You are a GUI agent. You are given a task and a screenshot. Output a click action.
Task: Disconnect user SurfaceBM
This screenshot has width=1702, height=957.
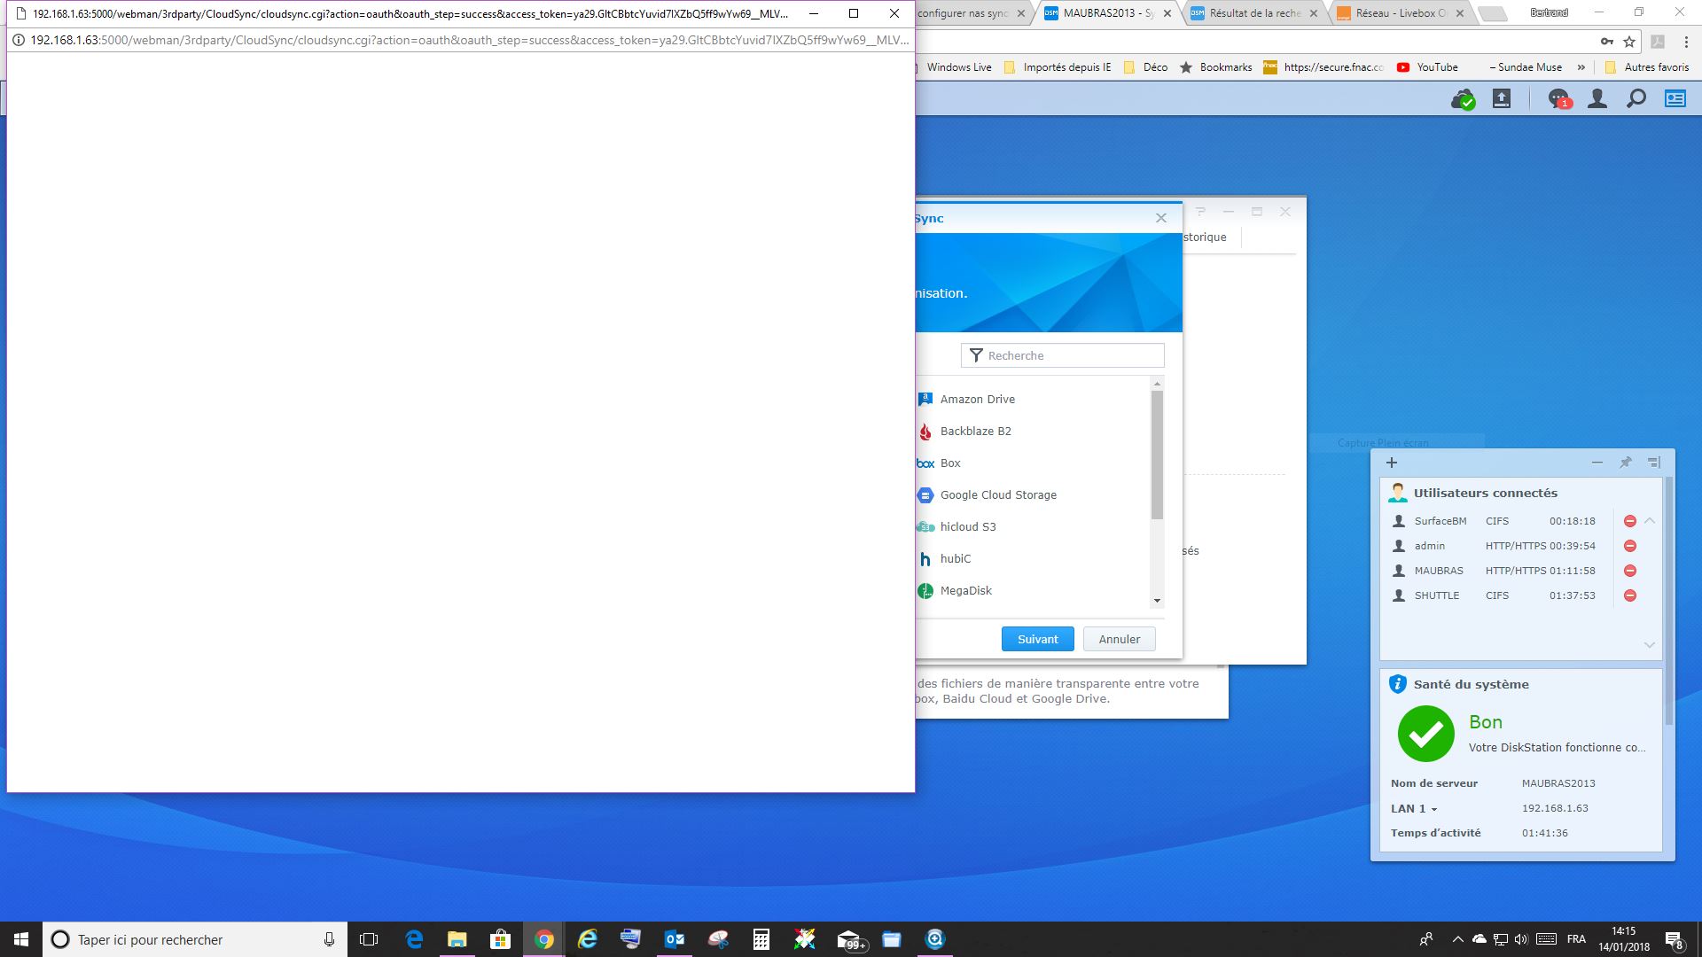[1629, 521]
